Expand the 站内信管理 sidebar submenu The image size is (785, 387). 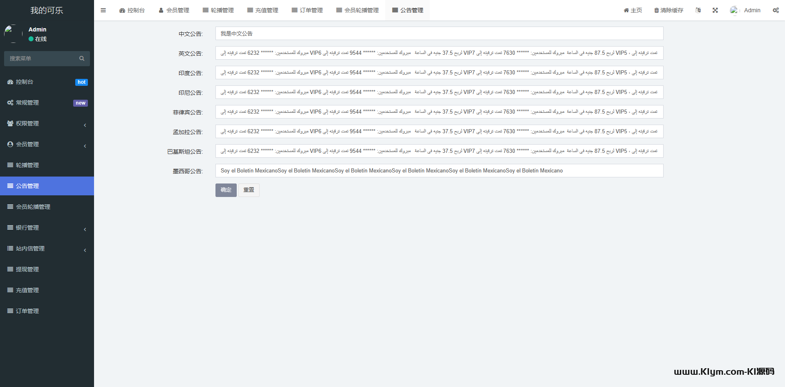tap(47, 249)
